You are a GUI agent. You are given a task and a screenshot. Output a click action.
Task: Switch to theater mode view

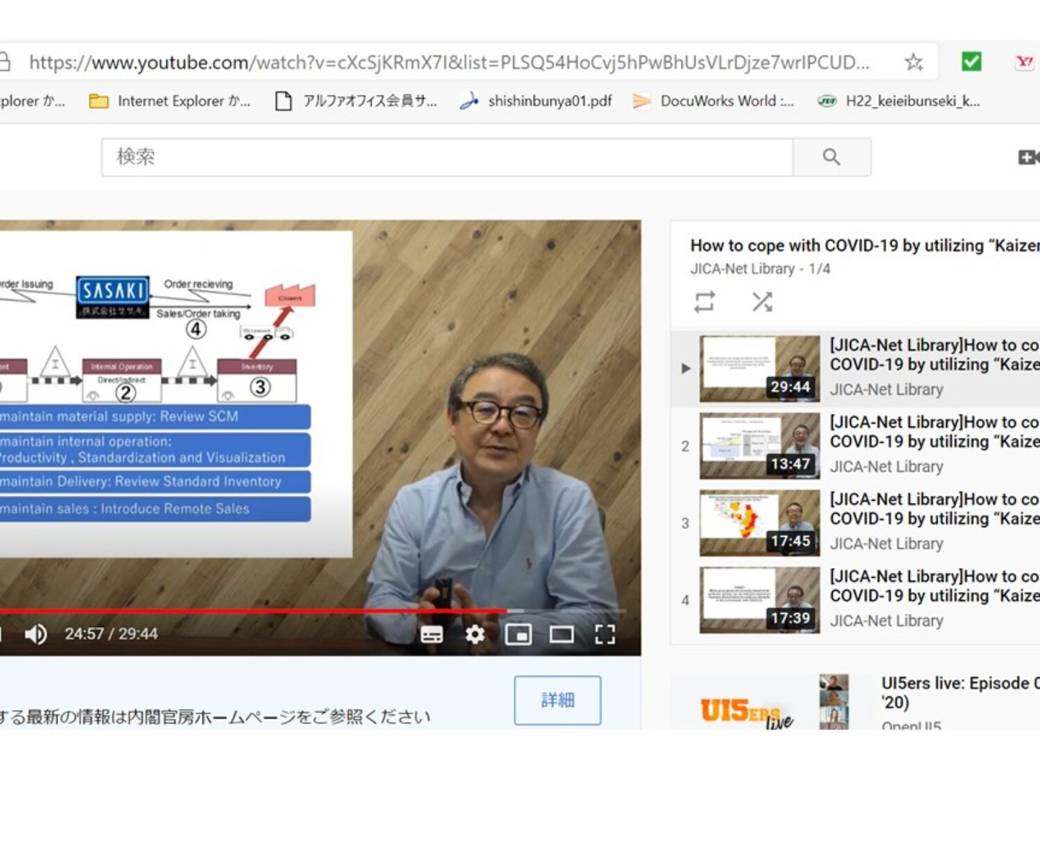click(x=562, y=634)
